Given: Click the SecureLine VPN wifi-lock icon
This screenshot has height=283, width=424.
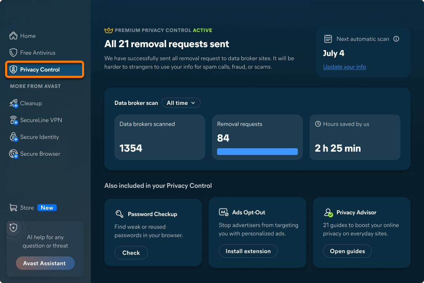Looking at the screenshot, I should (13, 120).
